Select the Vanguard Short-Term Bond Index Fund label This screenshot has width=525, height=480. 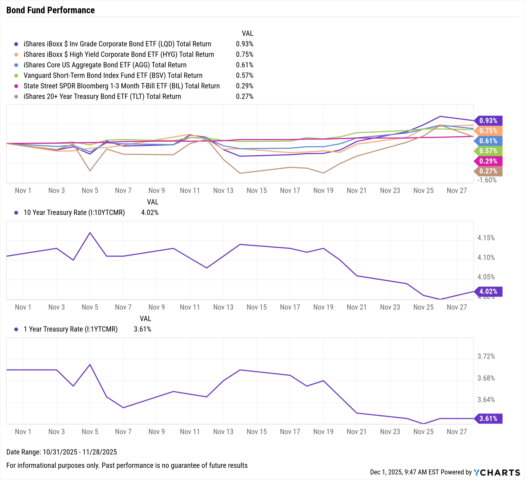[113, 76]
